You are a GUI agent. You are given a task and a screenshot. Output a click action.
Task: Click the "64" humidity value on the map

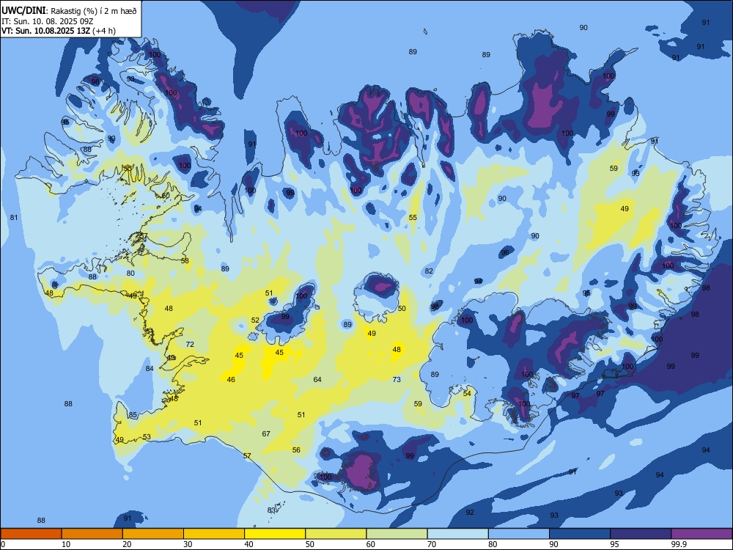point(317,379)
